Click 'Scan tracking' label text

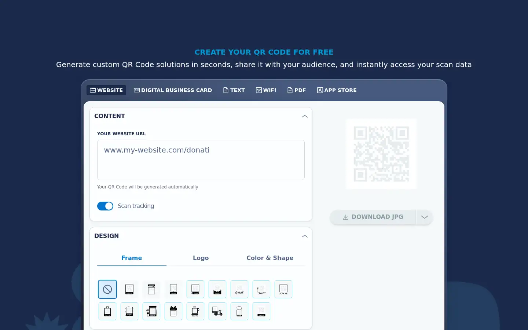click(136, 206)
